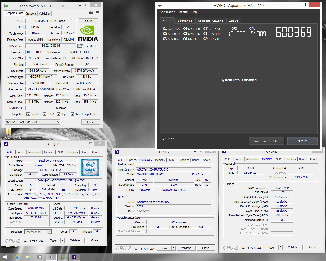This screenshot has height=261, width=326.
Task: Click the total score 600369 in Aquamark
Action: (x=294, y=33)
